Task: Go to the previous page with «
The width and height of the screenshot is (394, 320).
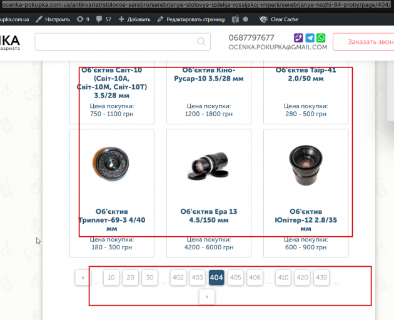Action: [83, 277]
